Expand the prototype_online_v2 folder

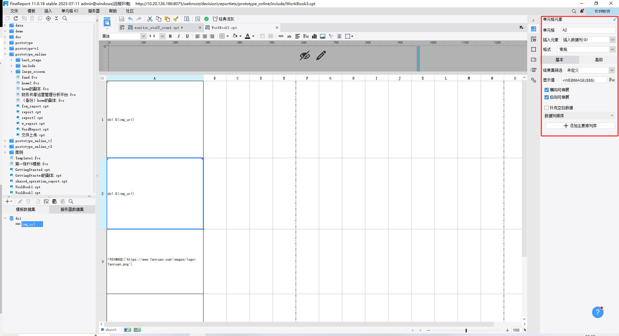(x=5, y=141)
